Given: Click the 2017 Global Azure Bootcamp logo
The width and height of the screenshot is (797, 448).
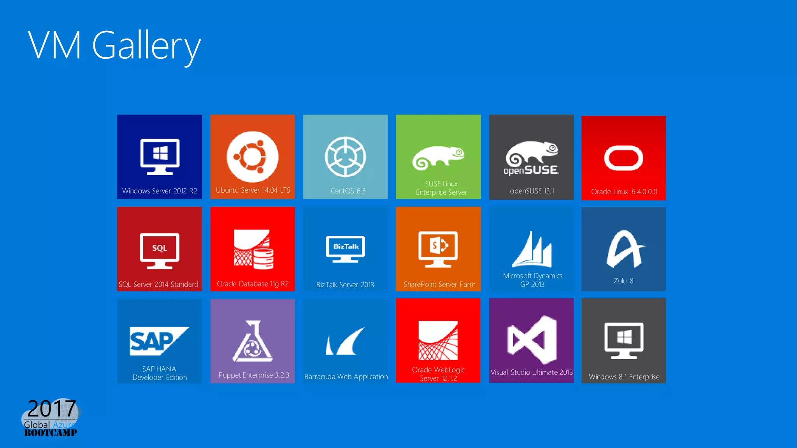Looking at the screenshot, I should tap(51, 417).
